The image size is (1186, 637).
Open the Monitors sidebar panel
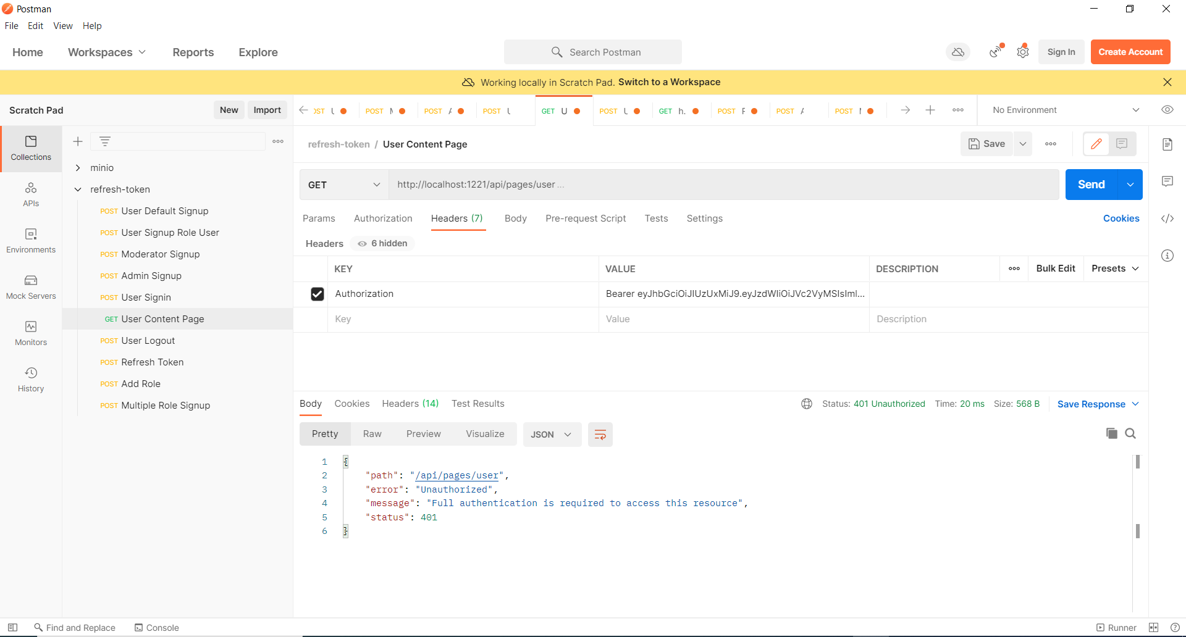31,333
